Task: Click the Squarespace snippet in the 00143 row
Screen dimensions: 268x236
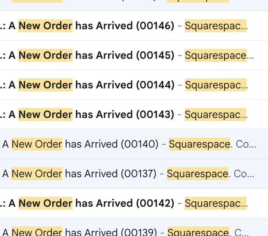Action: [x=215, y=115]
